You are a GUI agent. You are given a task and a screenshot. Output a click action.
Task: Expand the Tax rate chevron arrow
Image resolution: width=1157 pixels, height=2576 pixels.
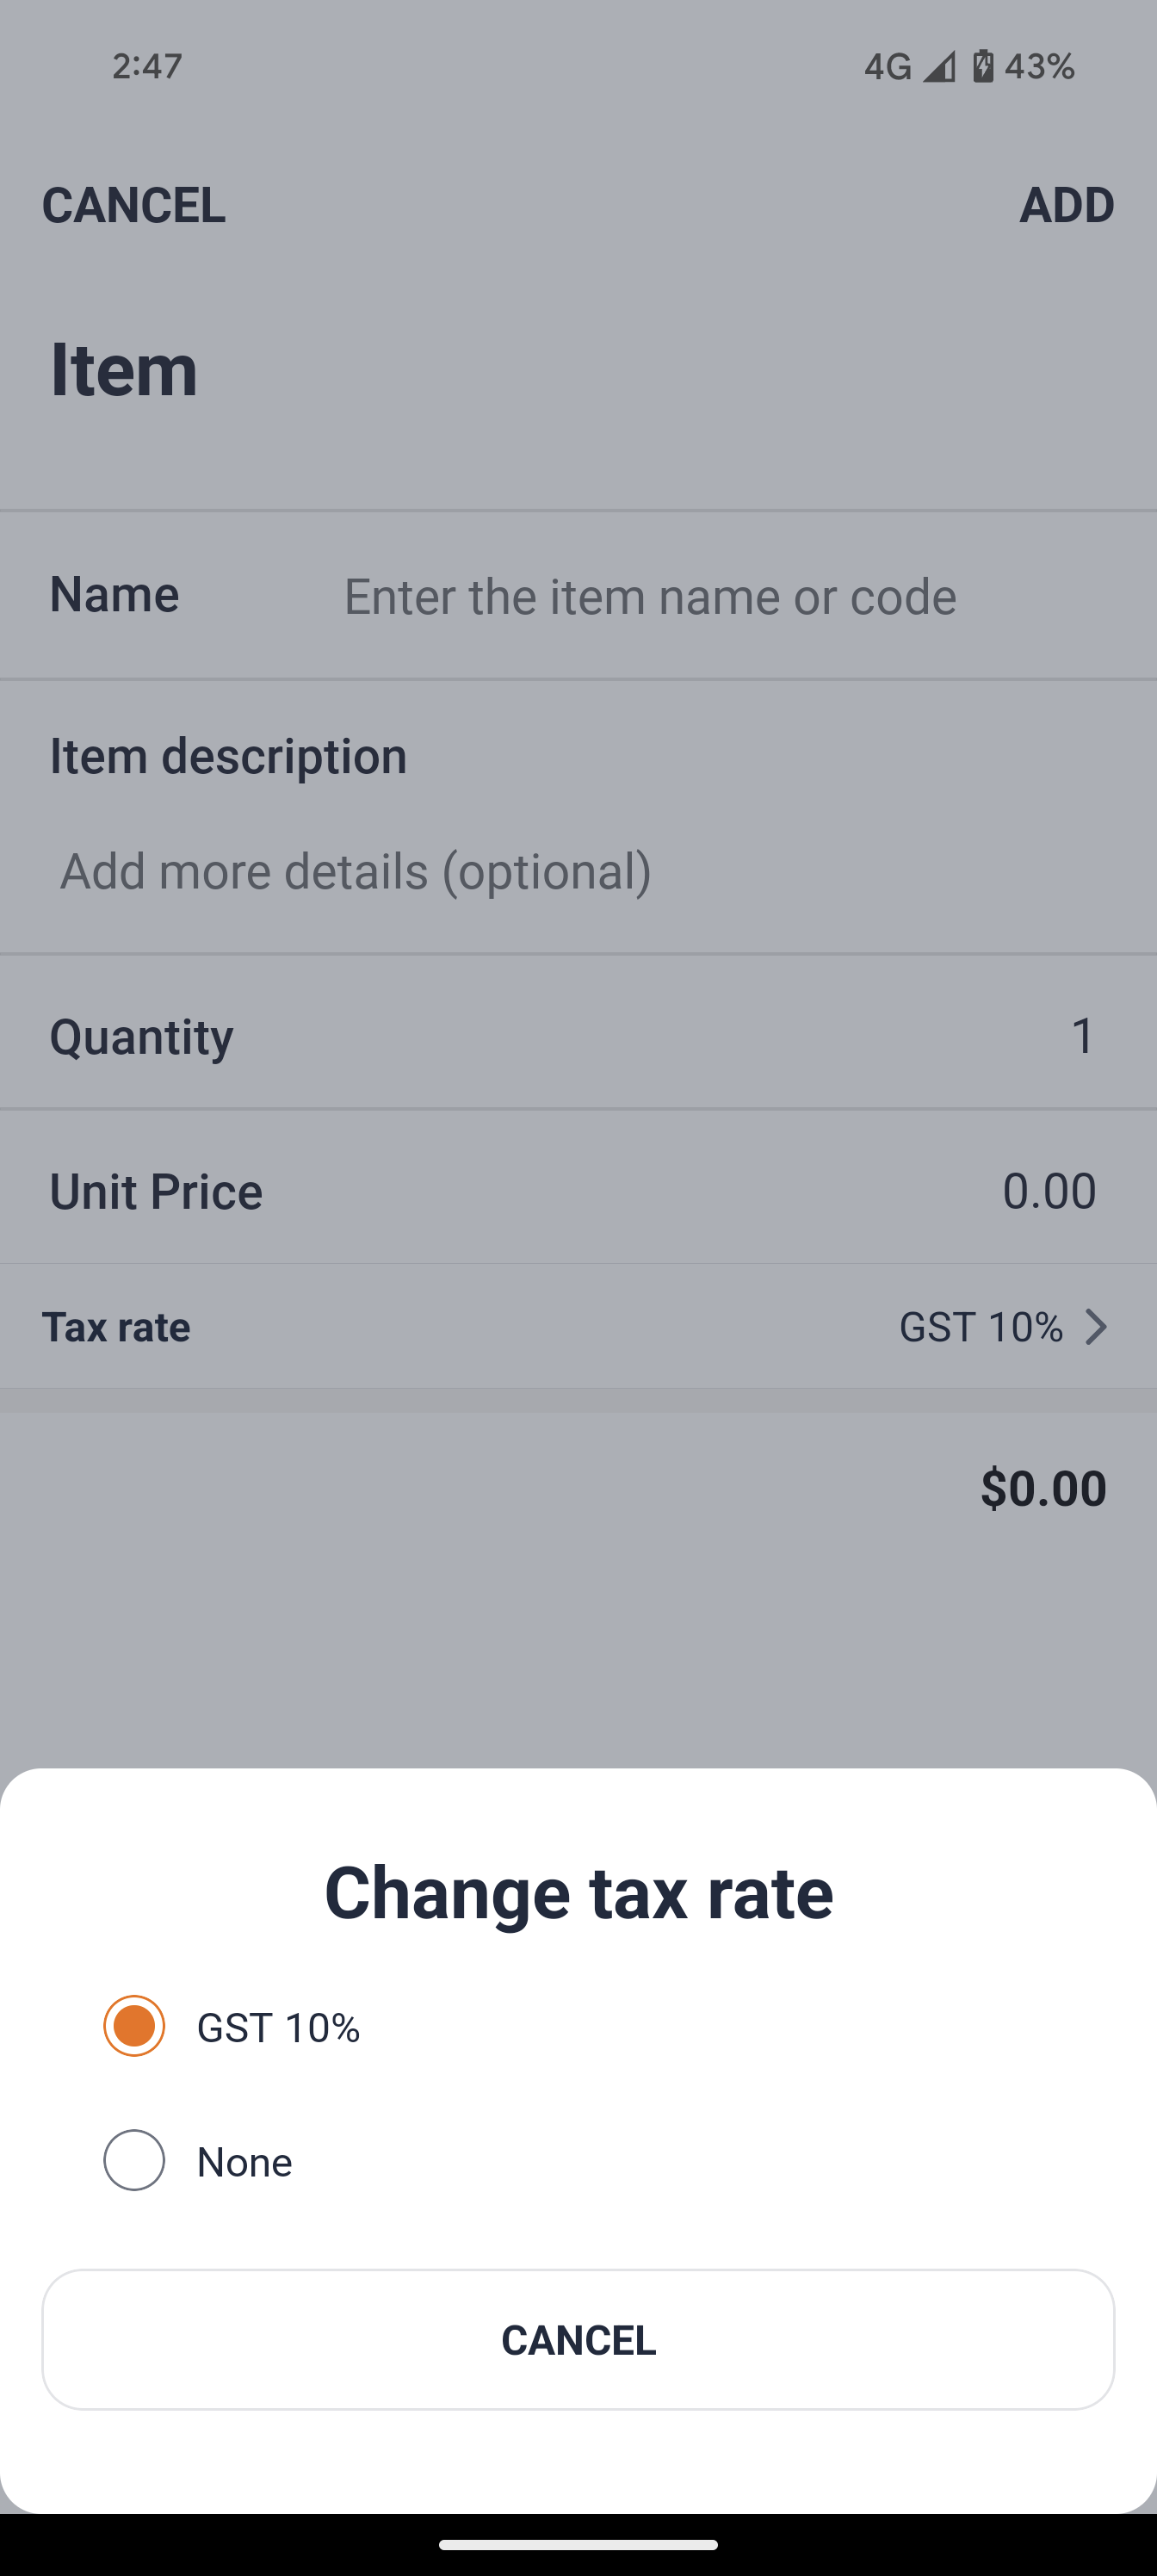1096,1327
